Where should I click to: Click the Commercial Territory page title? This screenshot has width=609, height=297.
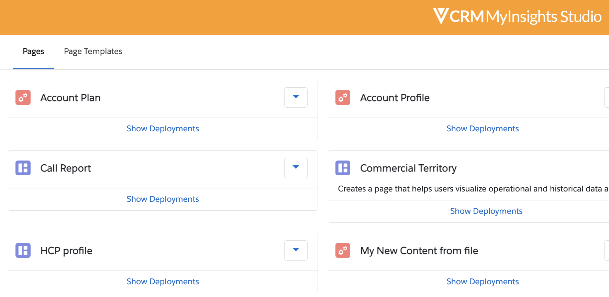pyautogui.click(x=408, y=168)
